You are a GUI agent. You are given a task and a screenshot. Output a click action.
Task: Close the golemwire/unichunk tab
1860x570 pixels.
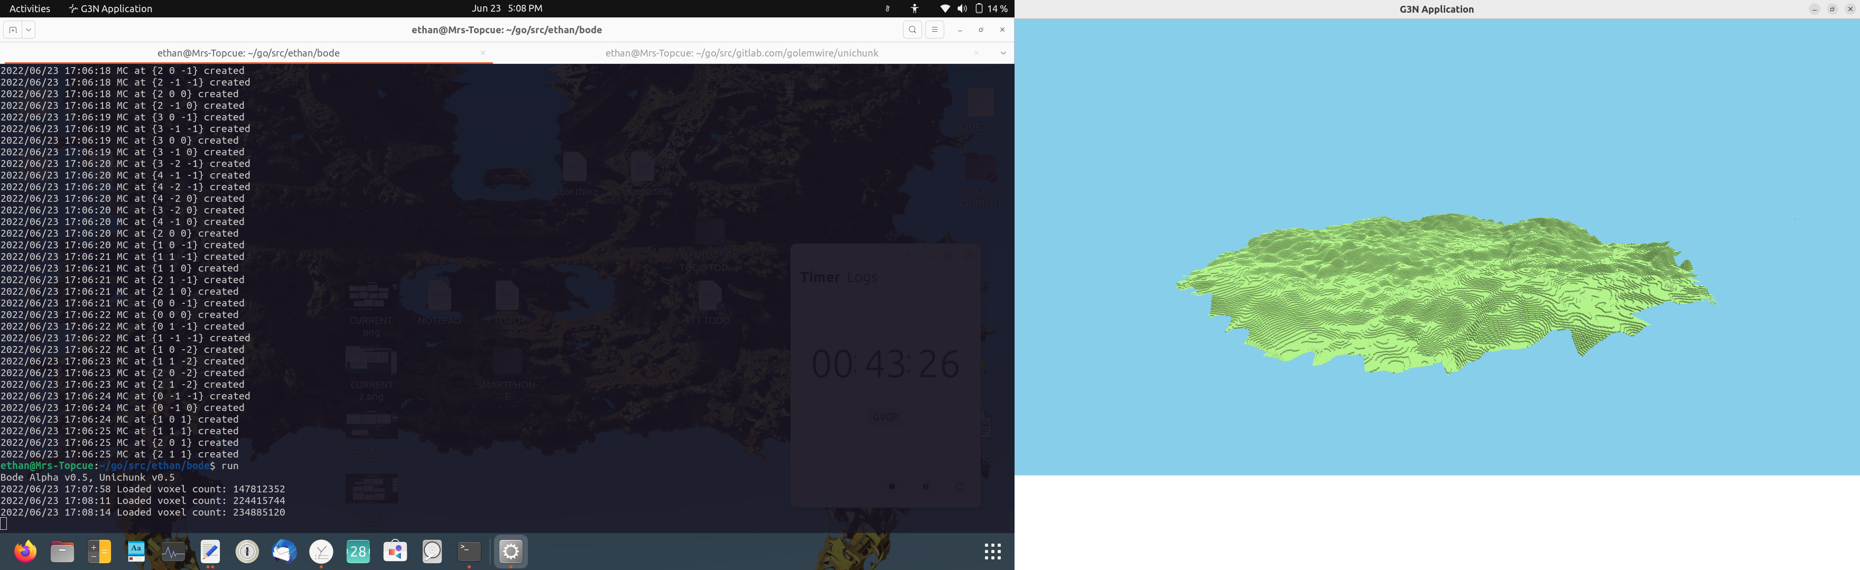(976, 53)
